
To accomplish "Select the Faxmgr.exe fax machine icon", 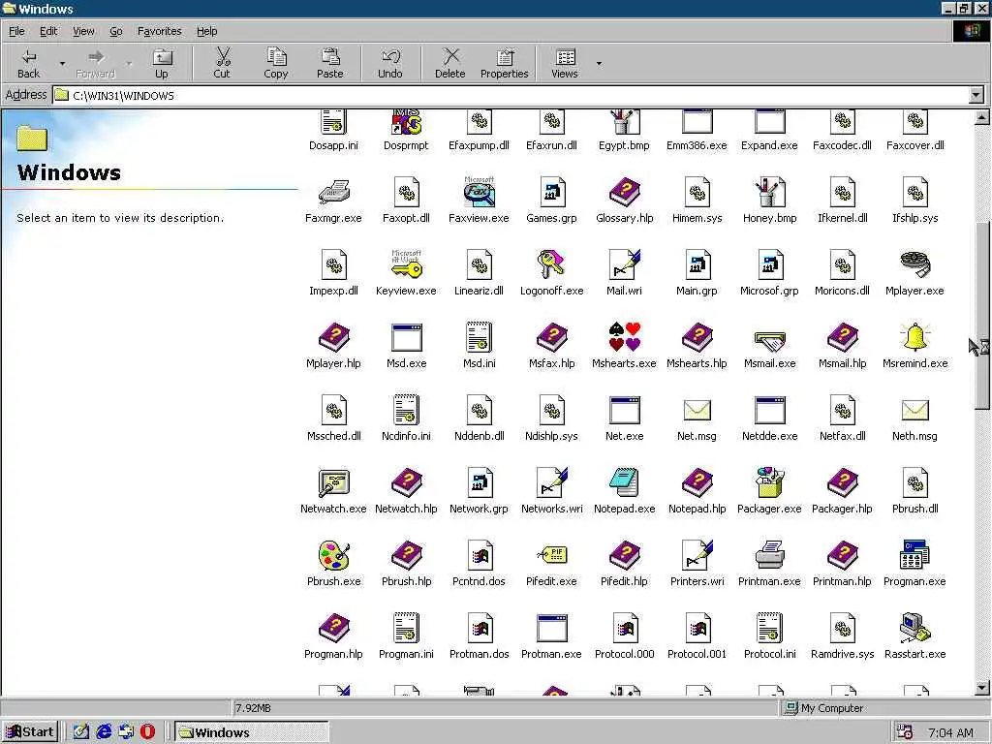I will coord(333,192).
